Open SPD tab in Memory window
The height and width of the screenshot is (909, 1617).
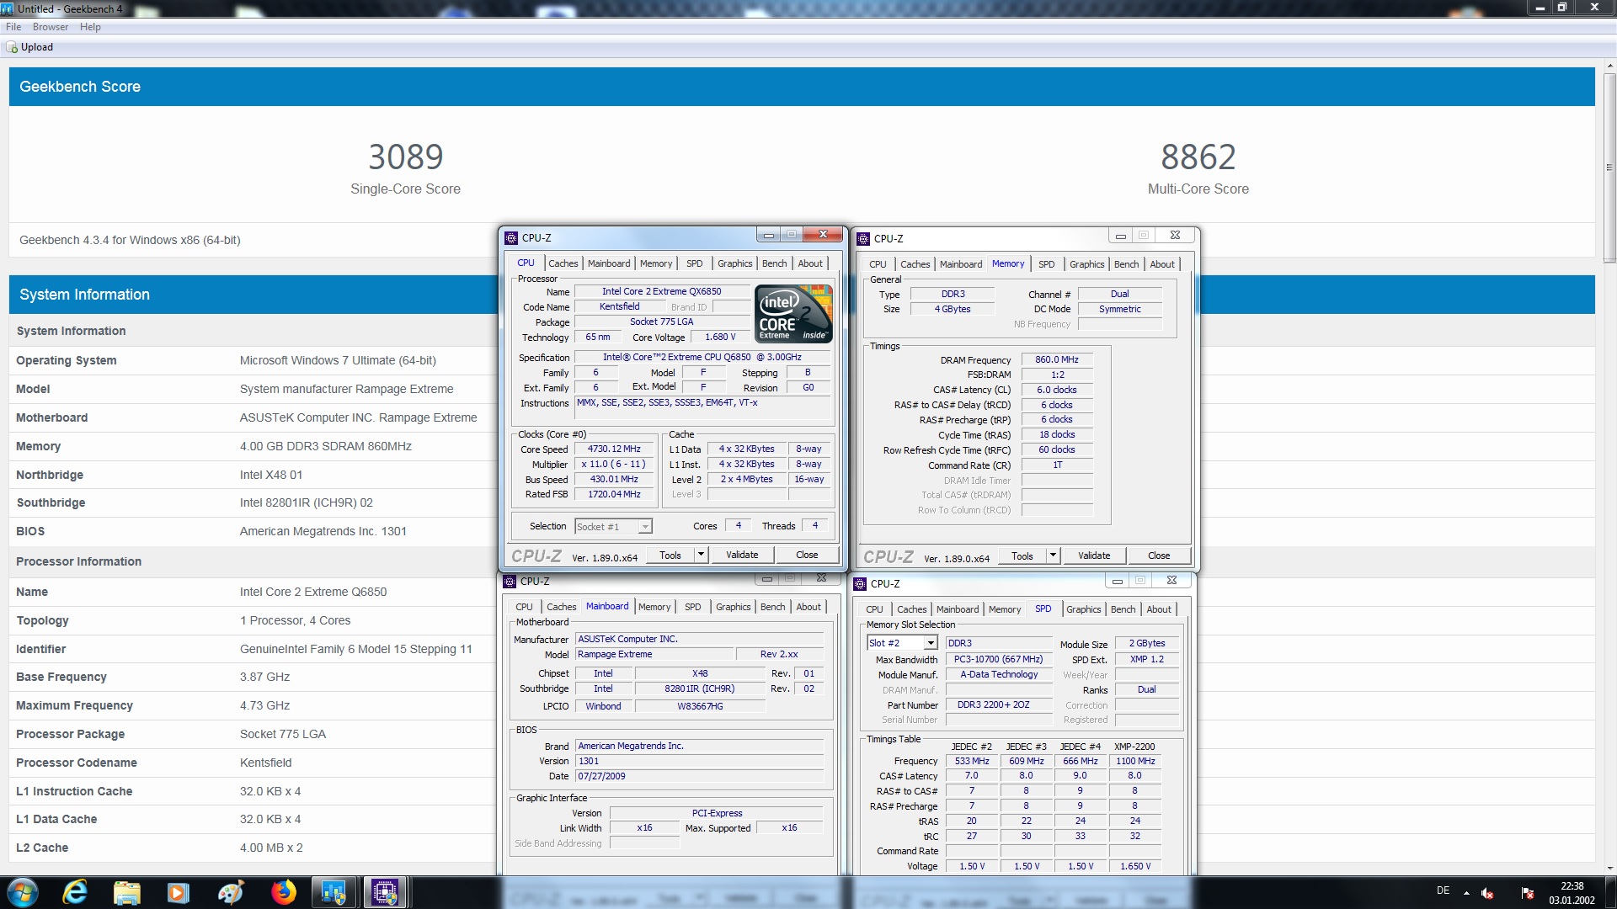click(1046, 264)
